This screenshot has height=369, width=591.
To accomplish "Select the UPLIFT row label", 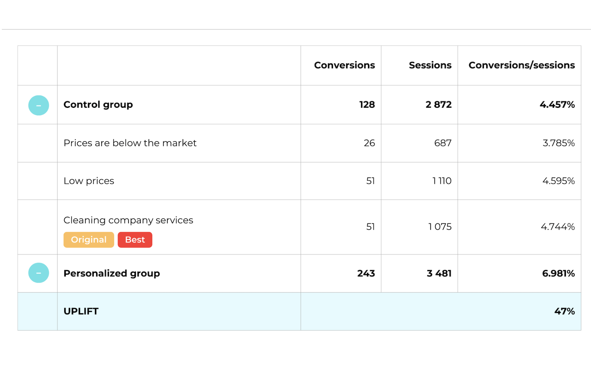I will 81,311.
